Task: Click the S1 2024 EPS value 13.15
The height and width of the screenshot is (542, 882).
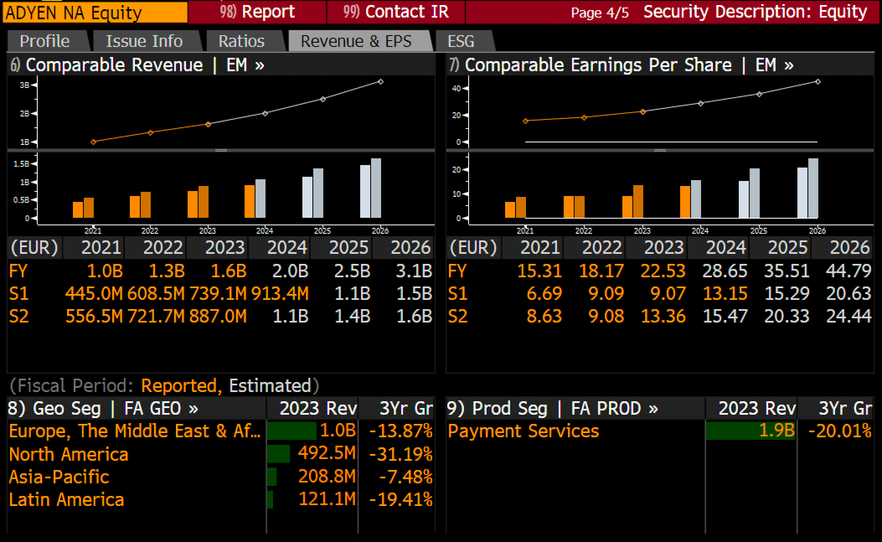Action: point(725,294)
